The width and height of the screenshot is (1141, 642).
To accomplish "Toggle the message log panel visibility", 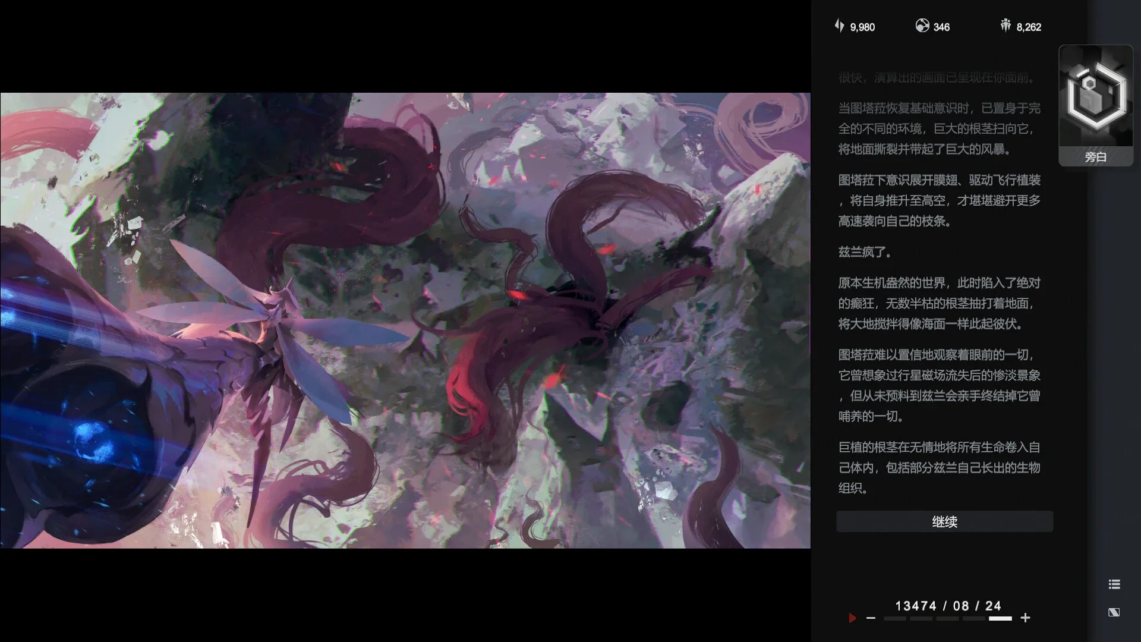I will (1114, 584).
